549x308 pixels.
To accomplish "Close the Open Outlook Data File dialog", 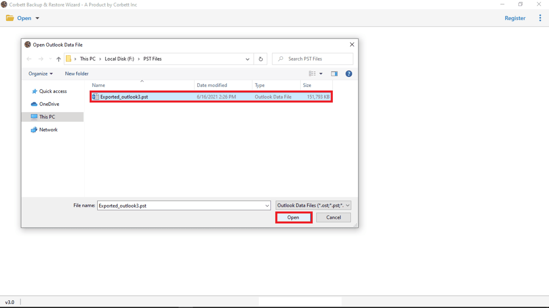I will [352, 44].
